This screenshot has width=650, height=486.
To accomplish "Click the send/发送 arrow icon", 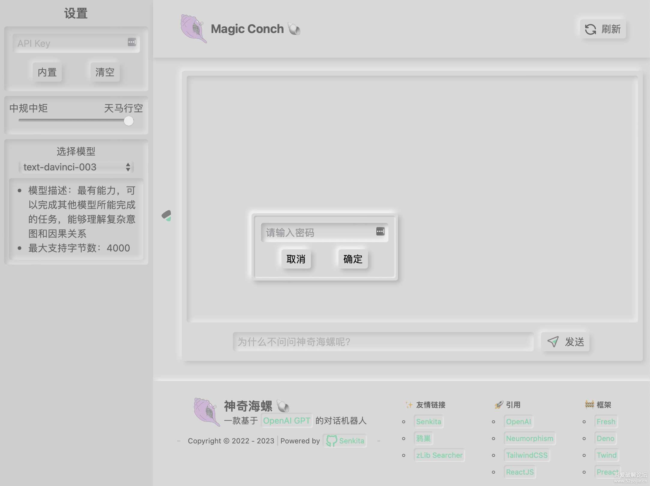I will click(x=553, y=341).
